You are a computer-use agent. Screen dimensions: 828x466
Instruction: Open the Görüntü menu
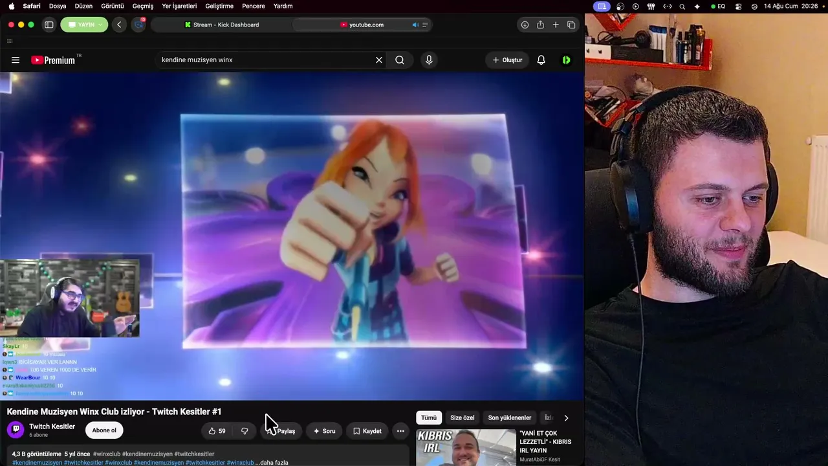click(113, 6)
